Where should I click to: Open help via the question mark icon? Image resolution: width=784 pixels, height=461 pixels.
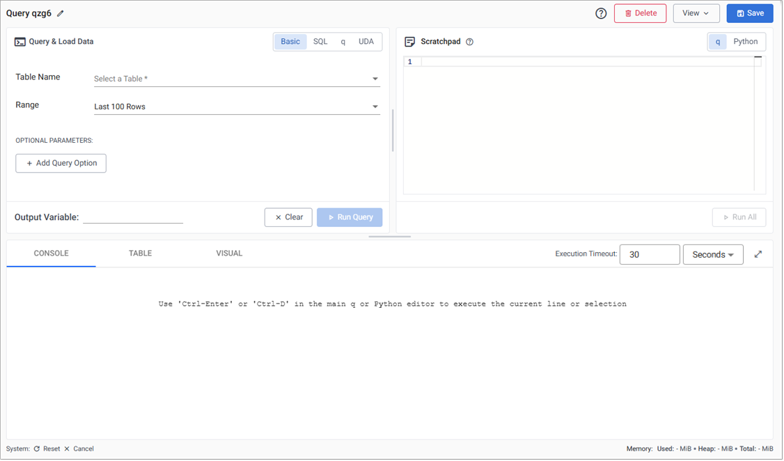[601, 13]
